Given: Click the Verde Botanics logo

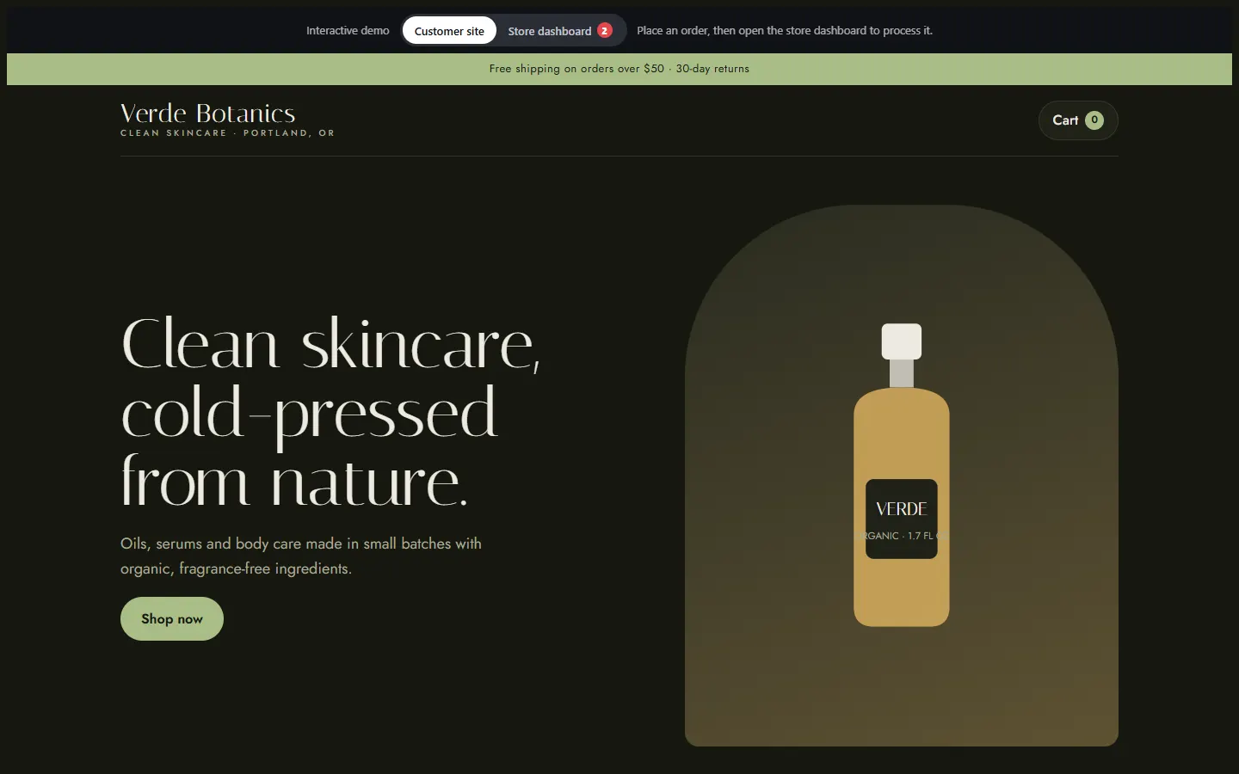Looking at the screenshot, I should tap(208, 114).
